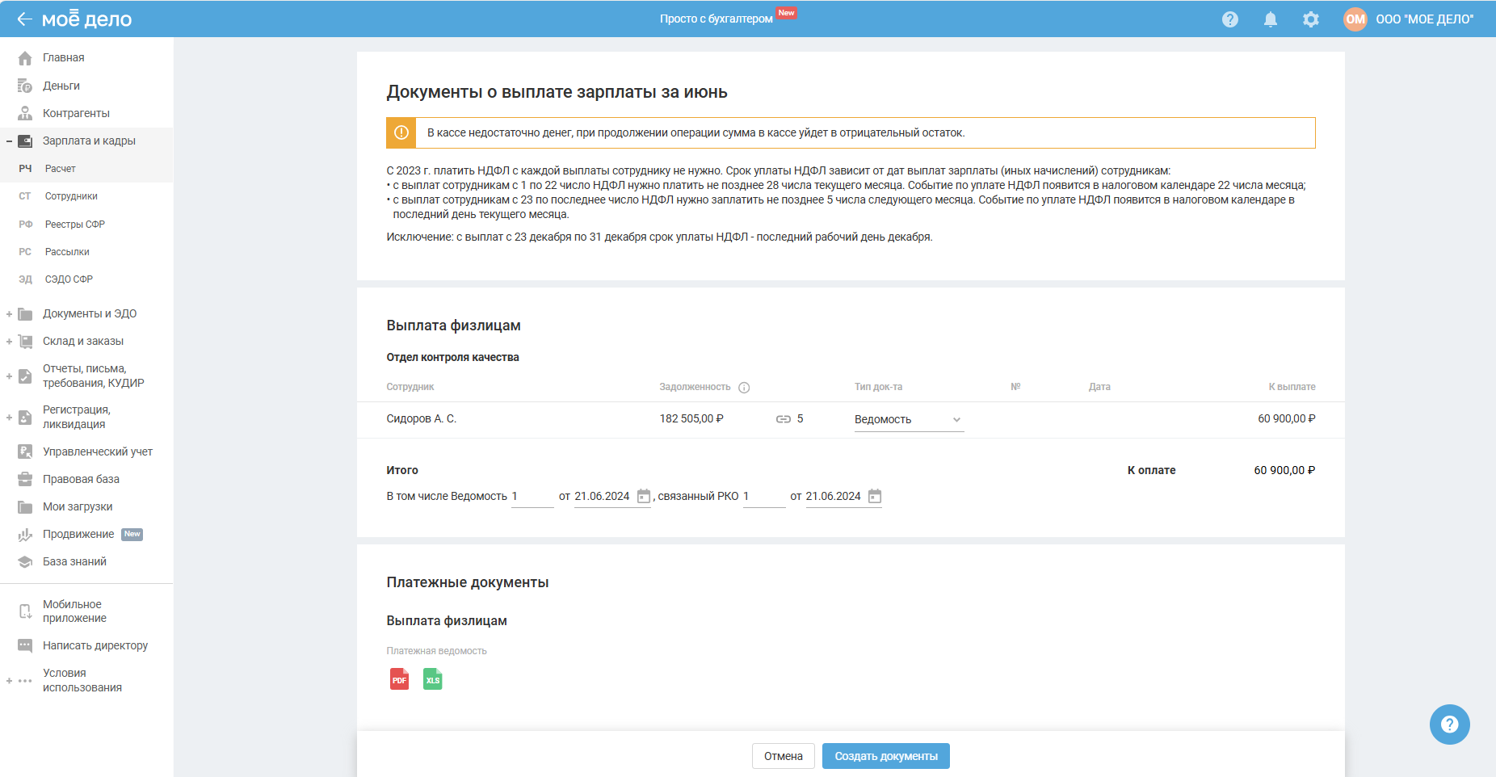Edit the Ведомость number field
Screen dimensions: 1496x777
click(532, 497)
